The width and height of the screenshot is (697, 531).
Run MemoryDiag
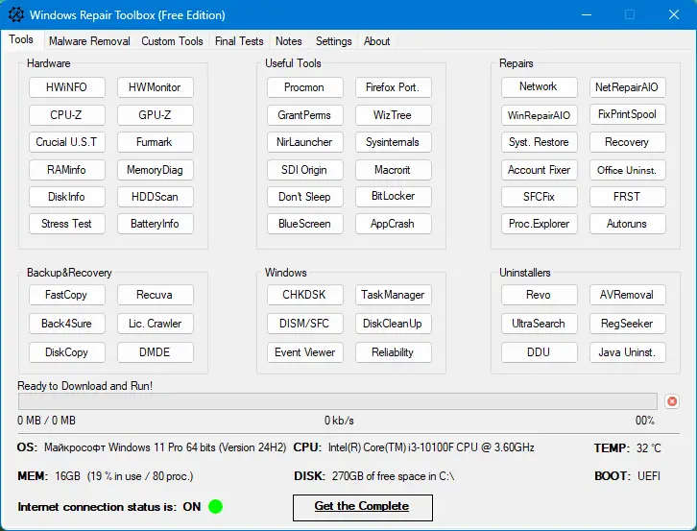pos(156,169)
